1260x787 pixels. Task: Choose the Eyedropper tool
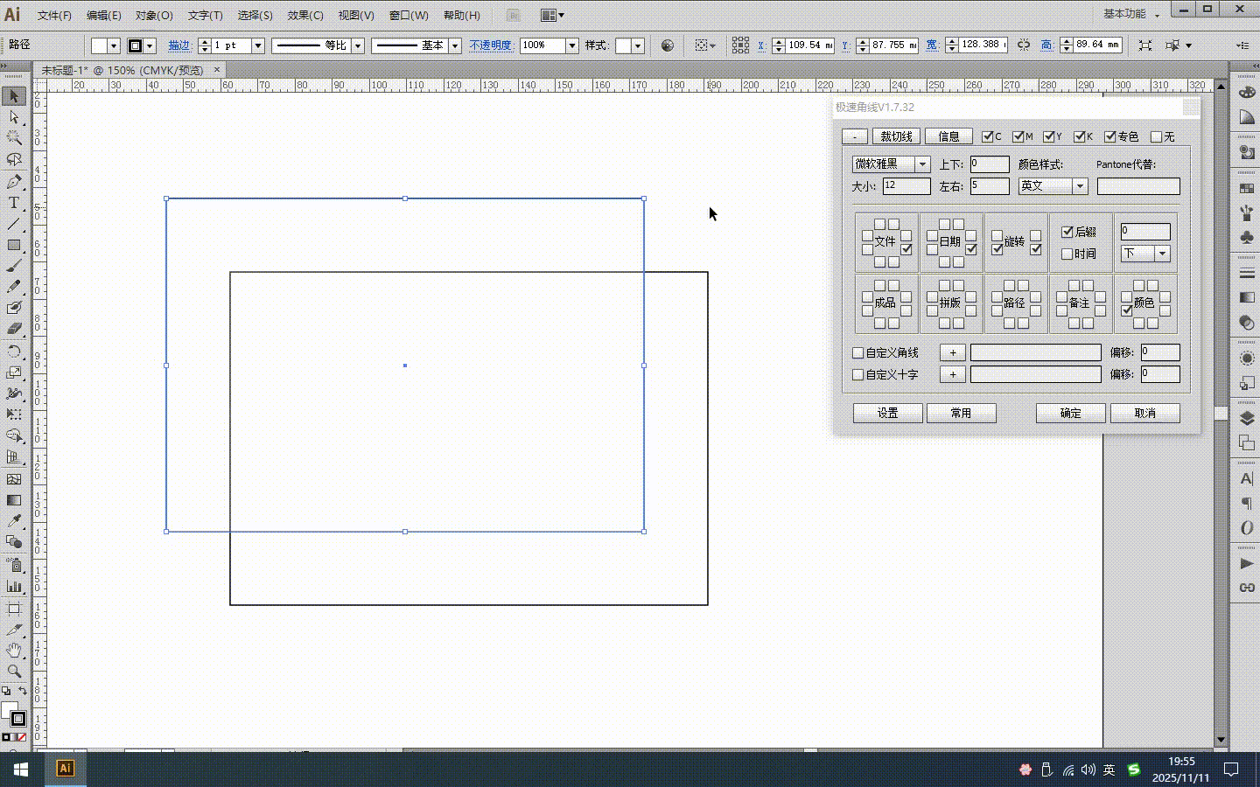pyautogui.click(x=14, y=521)
